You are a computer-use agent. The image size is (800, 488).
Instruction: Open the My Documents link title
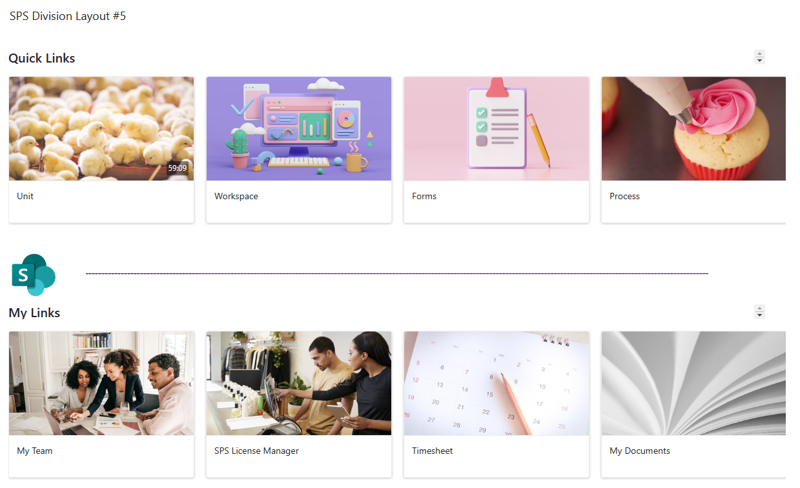pyautogui.click(x=640, y=451)
